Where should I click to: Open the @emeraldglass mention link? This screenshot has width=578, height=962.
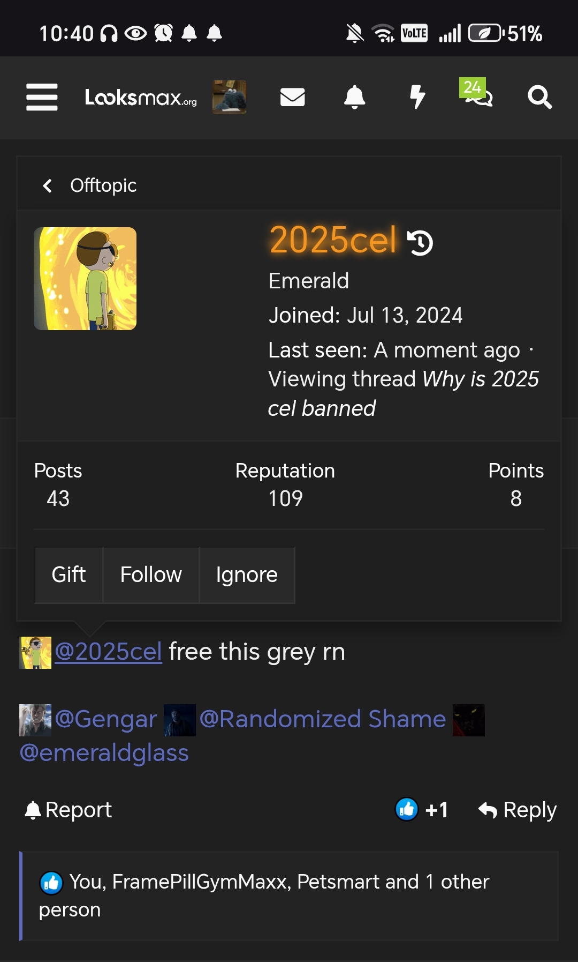tap(104, 753)
